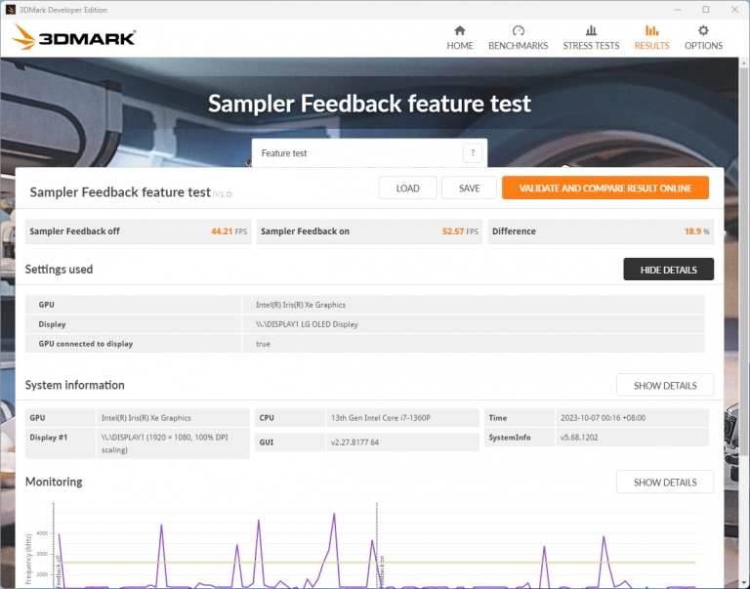Click the Stress Tests bar chart icon

591,30
